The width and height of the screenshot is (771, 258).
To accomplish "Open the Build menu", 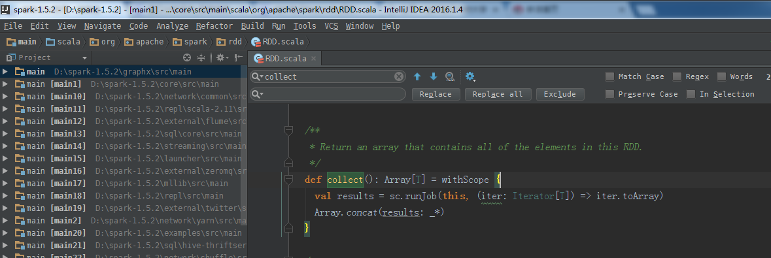I will click(252, 26).
